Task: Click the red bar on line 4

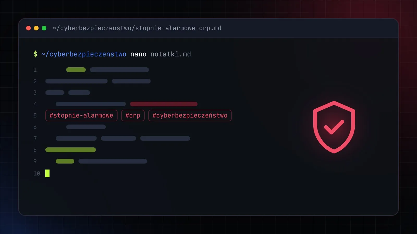Action: [x=164, y=104]
